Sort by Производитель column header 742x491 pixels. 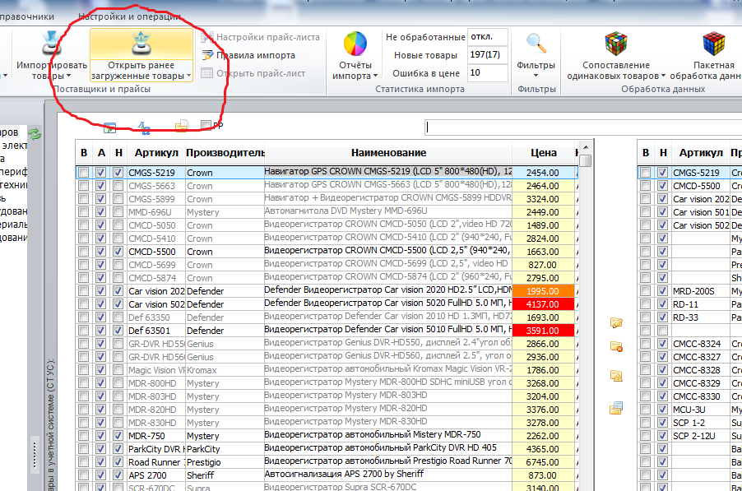tap(225, 153)
